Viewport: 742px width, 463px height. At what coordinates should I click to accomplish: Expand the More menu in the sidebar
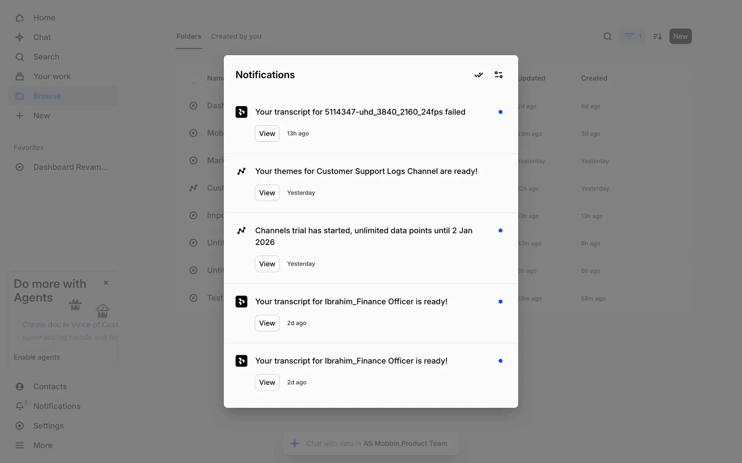coord(43,445)
